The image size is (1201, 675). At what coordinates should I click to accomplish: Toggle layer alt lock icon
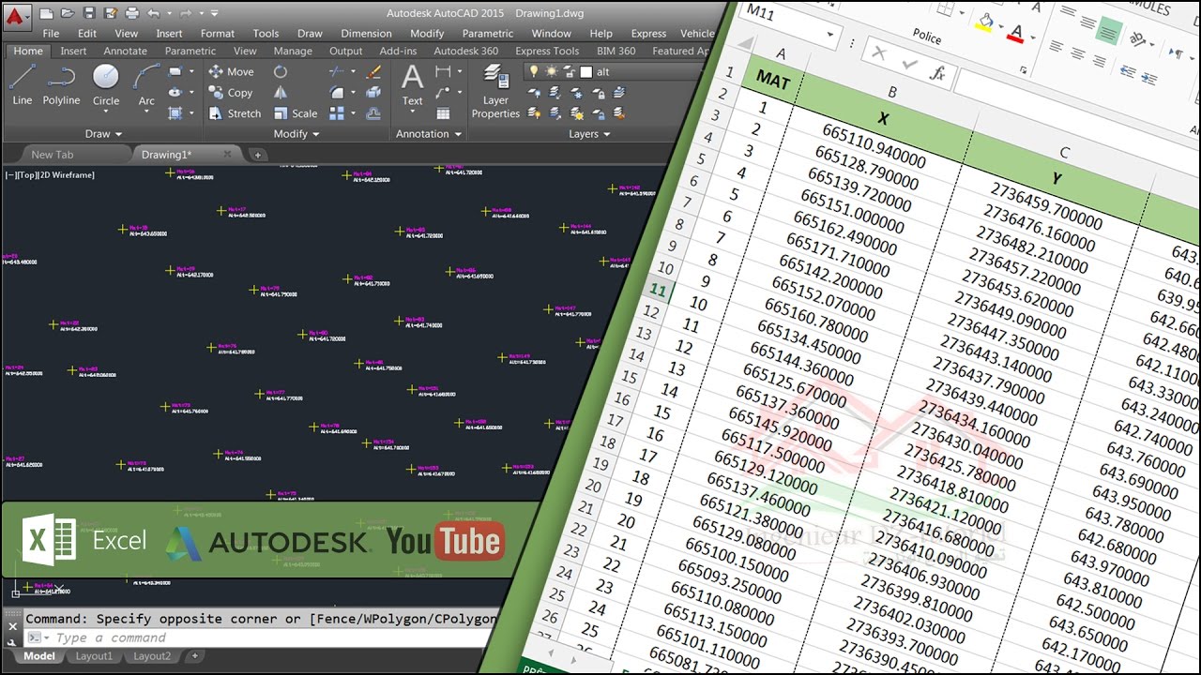pos(569,71)
